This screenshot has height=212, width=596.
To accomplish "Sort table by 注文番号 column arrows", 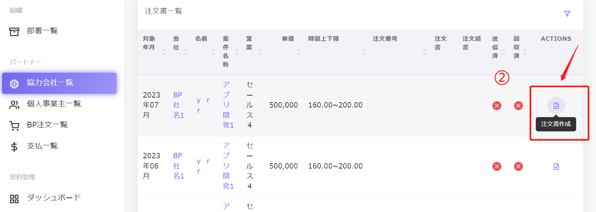I will pos(425,52).
